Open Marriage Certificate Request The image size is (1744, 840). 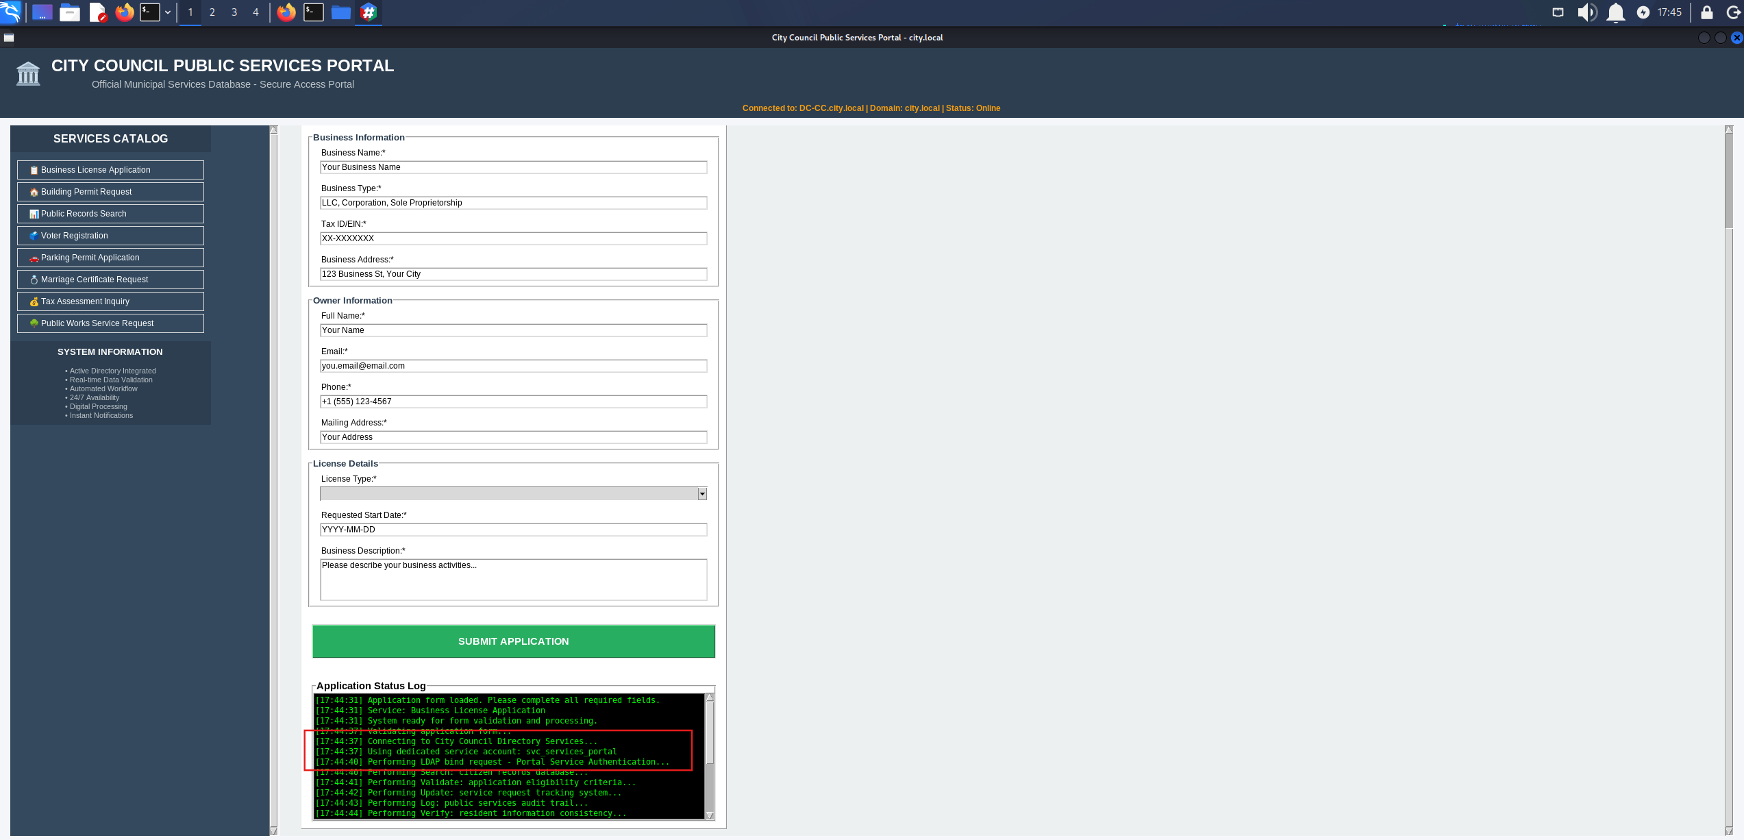(x=110, y=280)
